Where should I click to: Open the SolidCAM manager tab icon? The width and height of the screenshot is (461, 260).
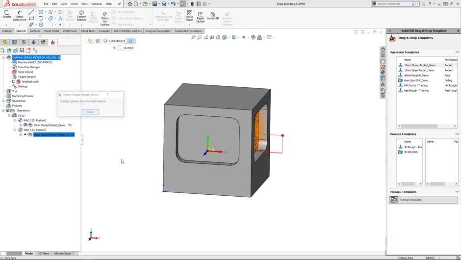(52, 42)
